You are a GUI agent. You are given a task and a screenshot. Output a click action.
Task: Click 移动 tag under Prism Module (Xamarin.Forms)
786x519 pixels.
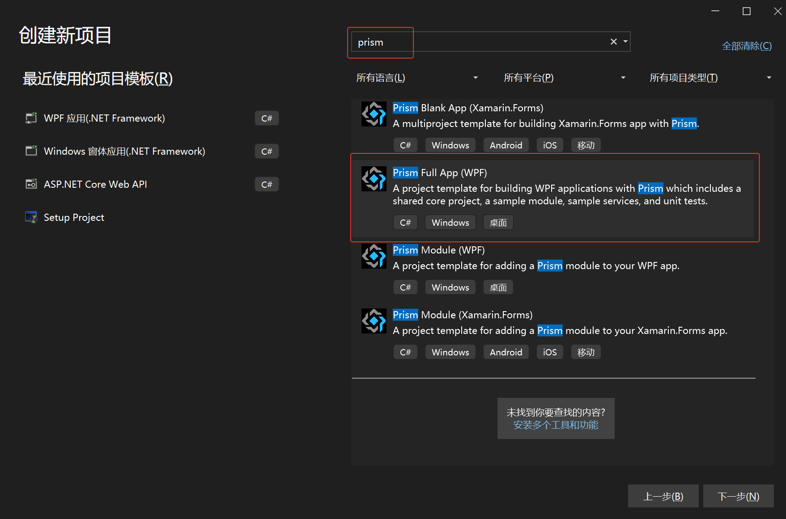[586, 352]
